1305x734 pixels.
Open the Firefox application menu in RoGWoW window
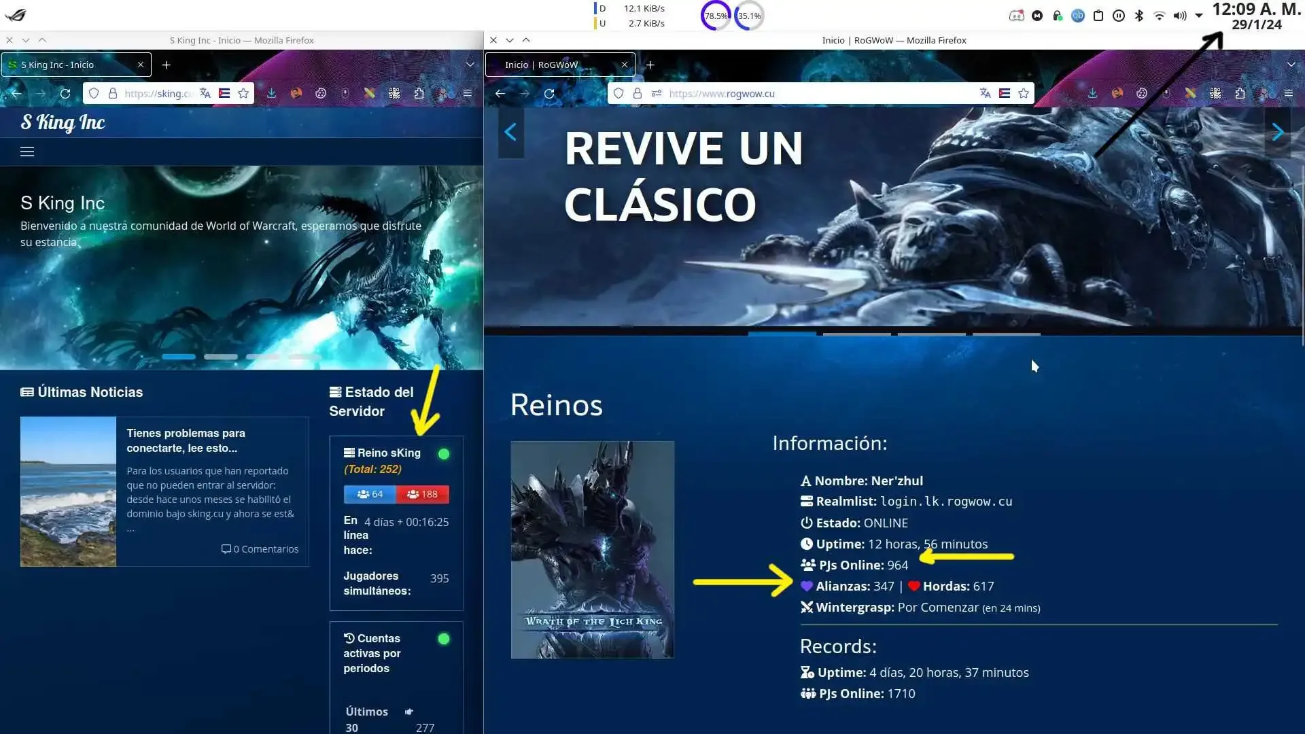point(1289,94)
